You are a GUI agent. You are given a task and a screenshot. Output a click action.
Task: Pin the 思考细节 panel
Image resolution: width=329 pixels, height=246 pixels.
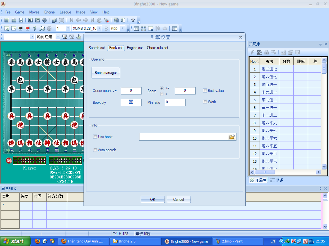320,188
